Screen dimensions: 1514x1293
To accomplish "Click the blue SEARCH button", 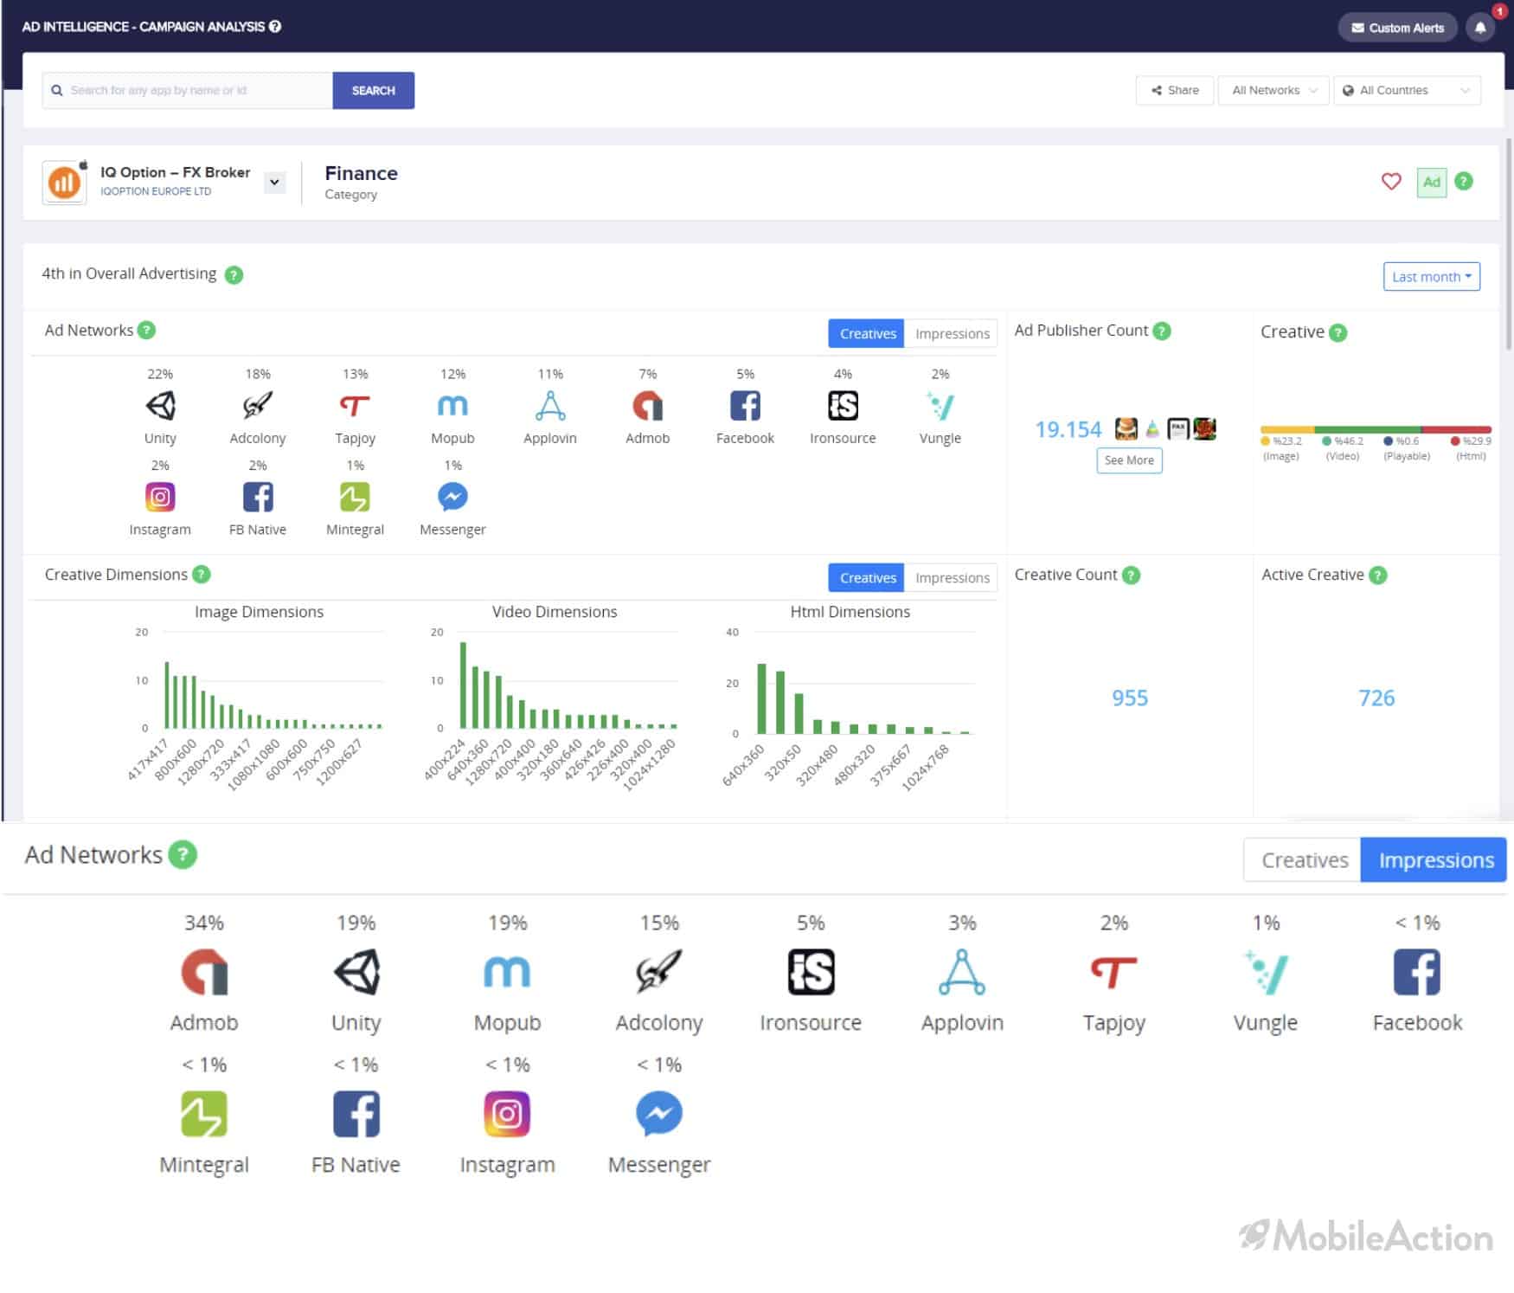I will 373,91.
